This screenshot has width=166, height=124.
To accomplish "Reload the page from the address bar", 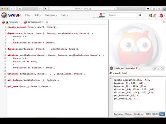I will [115, 9].
